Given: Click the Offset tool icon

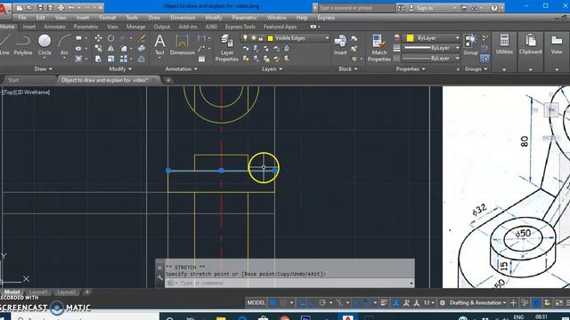Looking at the screenshot, I should [x=142, y=59].
